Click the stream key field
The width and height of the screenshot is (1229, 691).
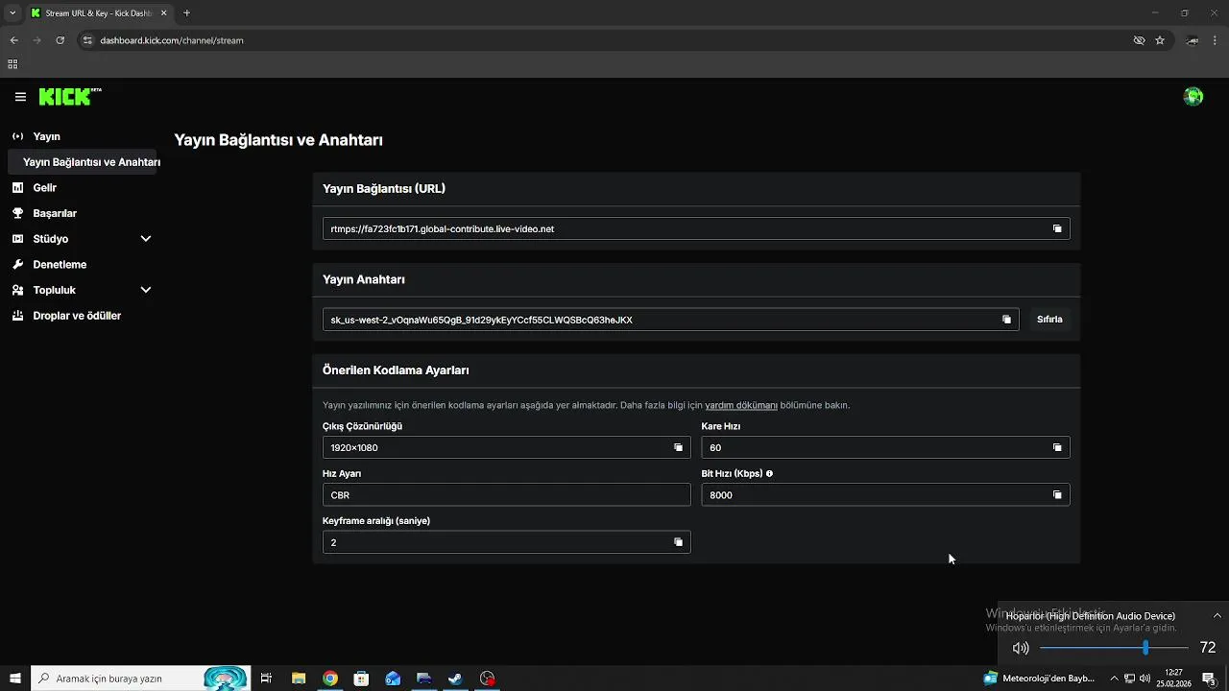tap(670, 320)
